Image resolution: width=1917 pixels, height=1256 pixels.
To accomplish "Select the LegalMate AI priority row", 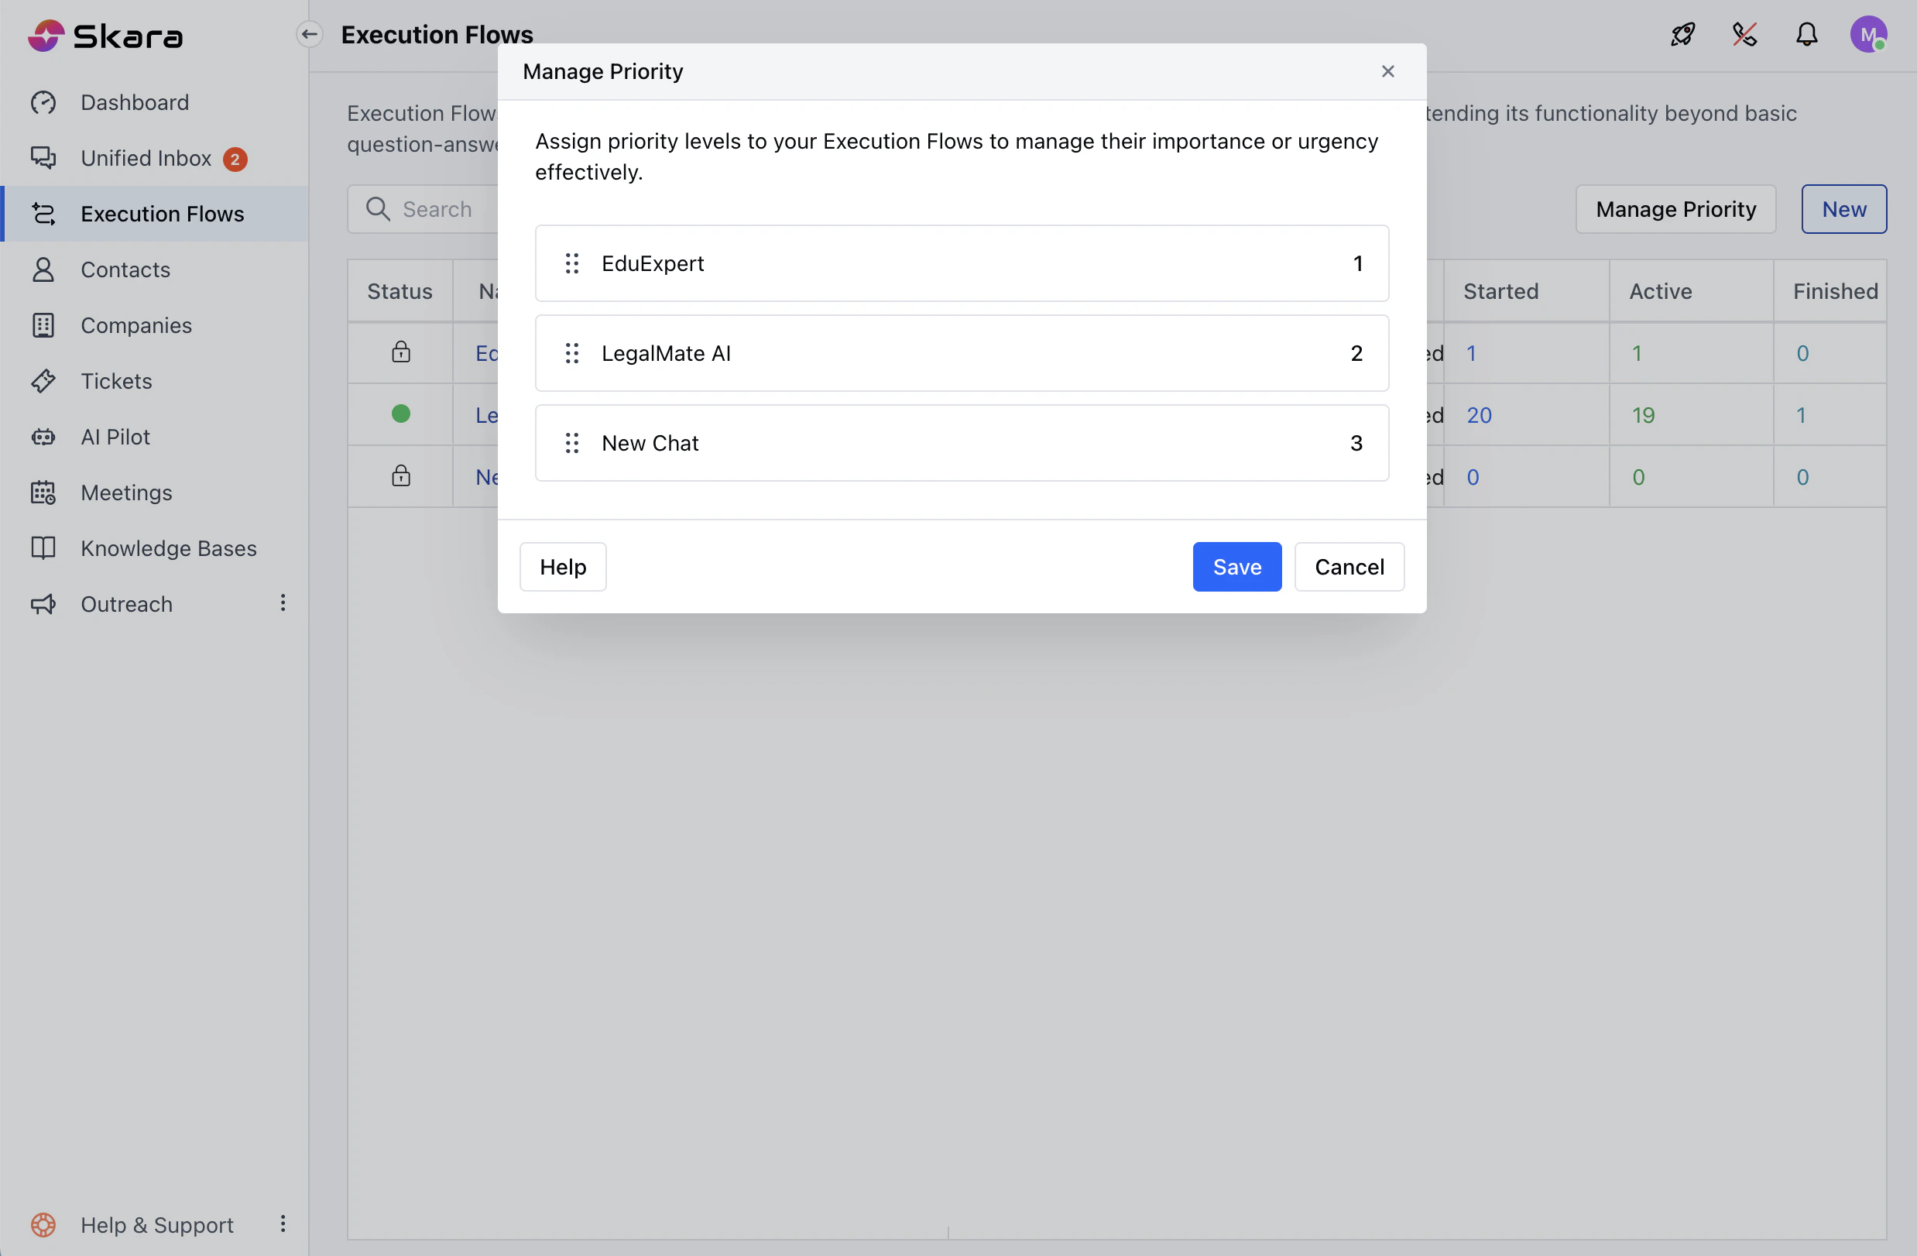I will pos(961,353).
